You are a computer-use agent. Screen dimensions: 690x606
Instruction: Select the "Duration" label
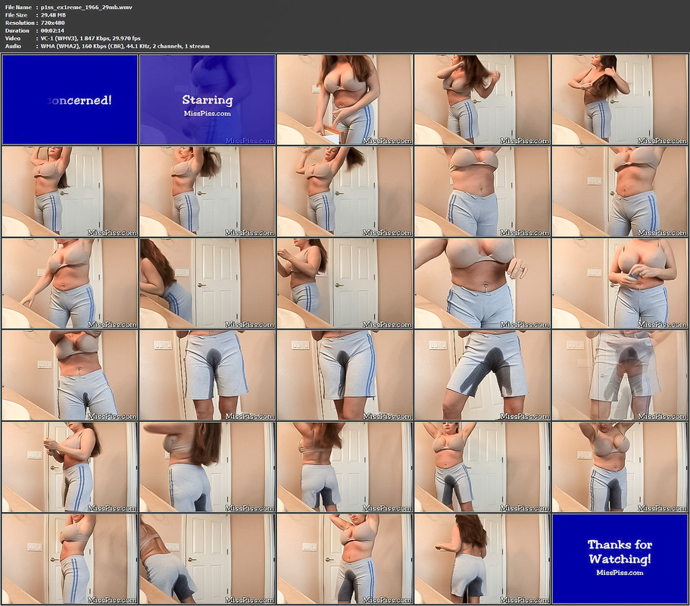click(16, 30)
